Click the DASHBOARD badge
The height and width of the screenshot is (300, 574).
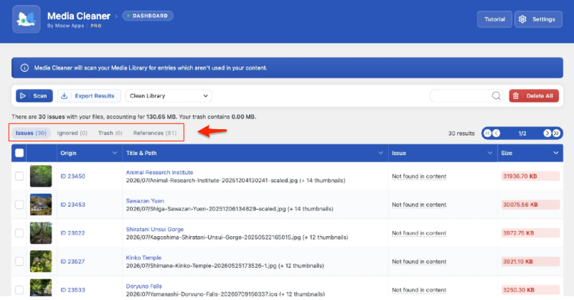148,16
